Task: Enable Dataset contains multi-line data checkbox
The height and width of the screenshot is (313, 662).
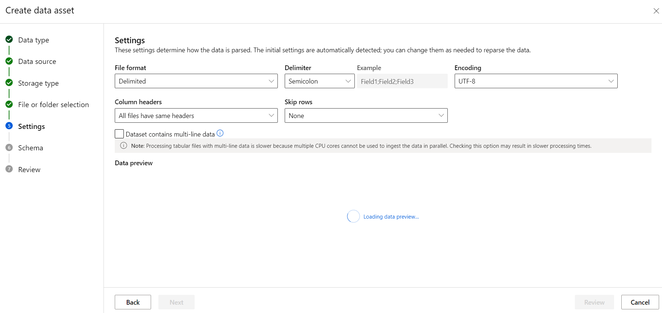Action: point(119,134)
